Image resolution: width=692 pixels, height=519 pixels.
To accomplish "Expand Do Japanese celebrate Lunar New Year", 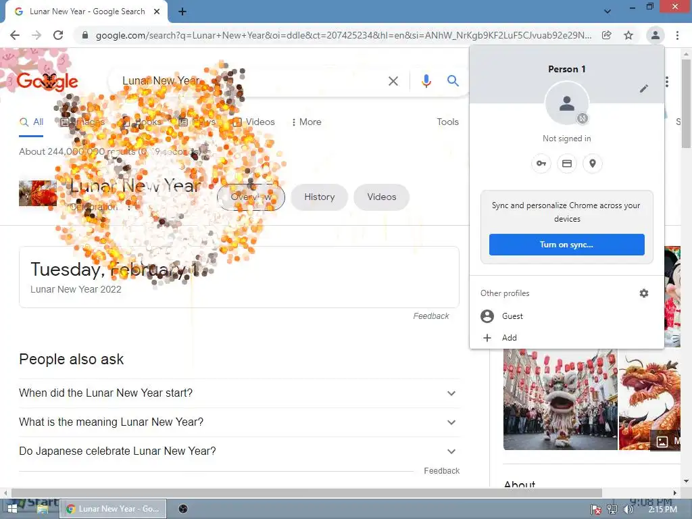I will (239, 451).
